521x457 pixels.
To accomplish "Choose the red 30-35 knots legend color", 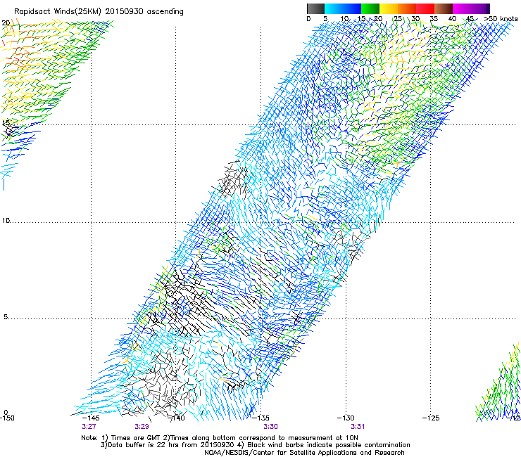I will (425, 8).
